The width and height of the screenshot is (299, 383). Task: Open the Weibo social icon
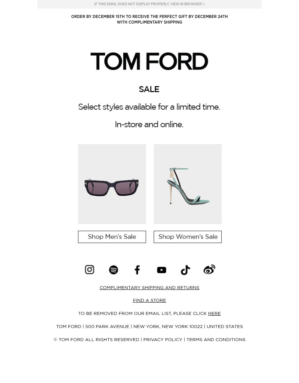coord(209,269)
